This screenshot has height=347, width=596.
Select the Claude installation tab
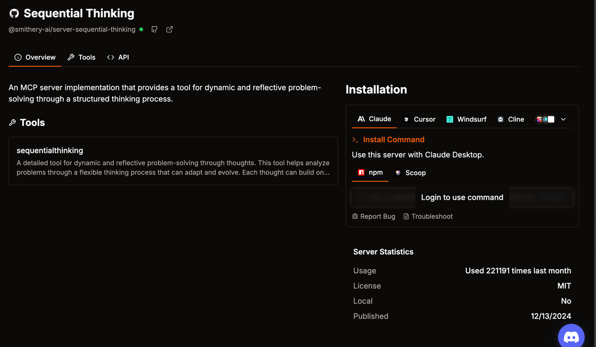pyautogui.click(x=374, y=119)
